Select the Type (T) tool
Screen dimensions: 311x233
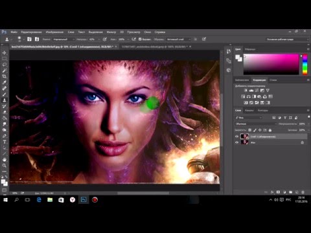click(5, 142)
